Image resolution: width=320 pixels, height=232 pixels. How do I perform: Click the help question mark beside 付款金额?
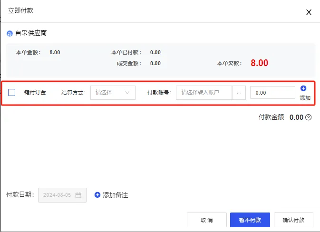click(x=308, y=117)
